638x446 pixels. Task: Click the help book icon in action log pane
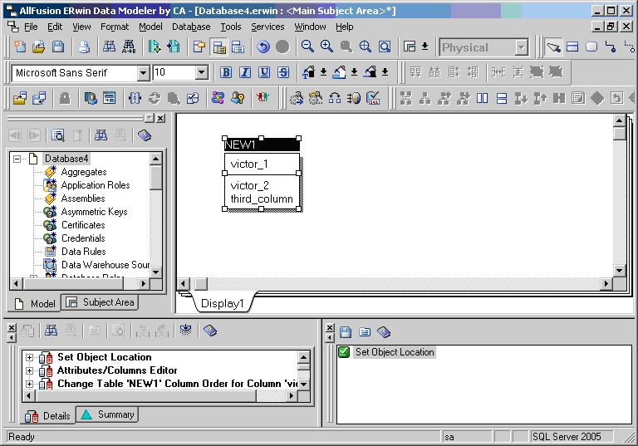[x=210, y=331]
